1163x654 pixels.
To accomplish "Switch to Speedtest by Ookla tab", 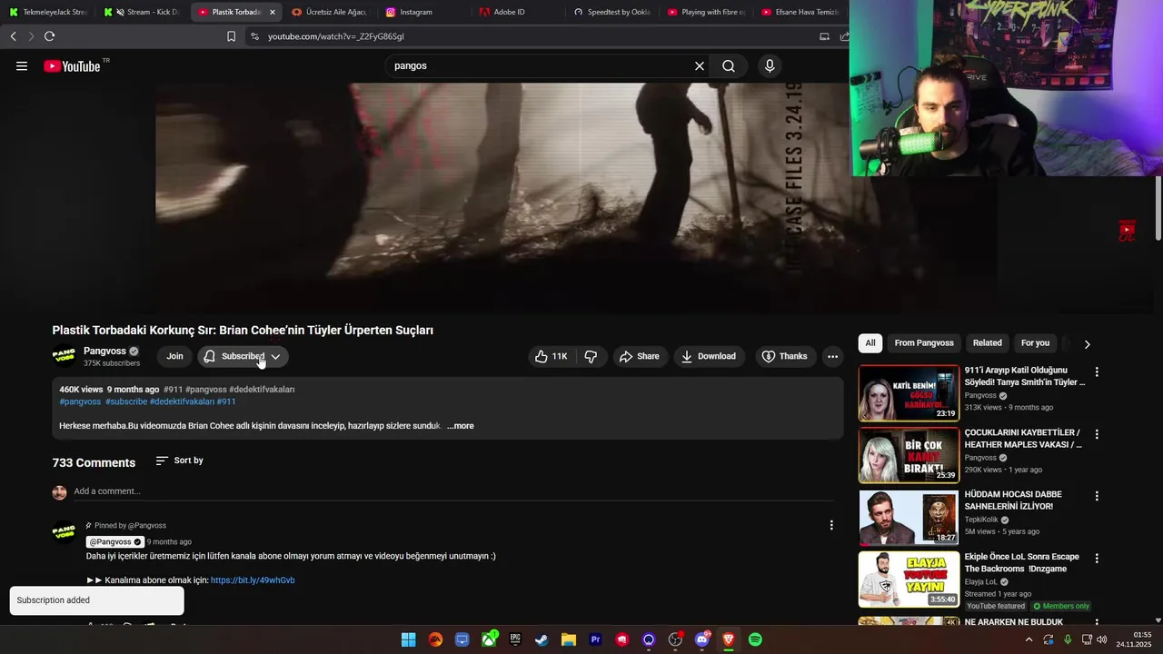I will tap(612, 12).
